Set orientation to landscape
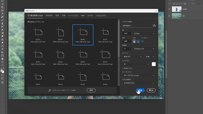Screen dimensions: 203x114 [x=138, y=41]
